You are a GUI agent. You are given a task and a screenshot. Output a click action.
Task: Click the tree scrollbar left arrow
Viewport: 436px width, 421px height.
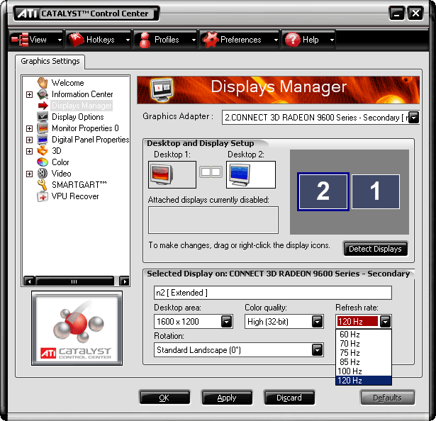(x=29, y=281)
